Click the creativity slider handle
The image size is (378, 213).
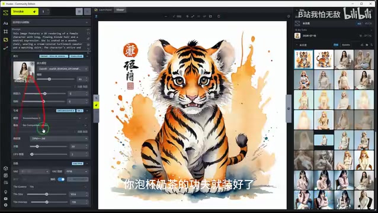pos(45,93)
